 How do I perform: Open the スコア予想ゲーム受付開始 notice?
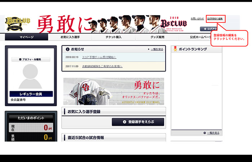click(99, 57)
